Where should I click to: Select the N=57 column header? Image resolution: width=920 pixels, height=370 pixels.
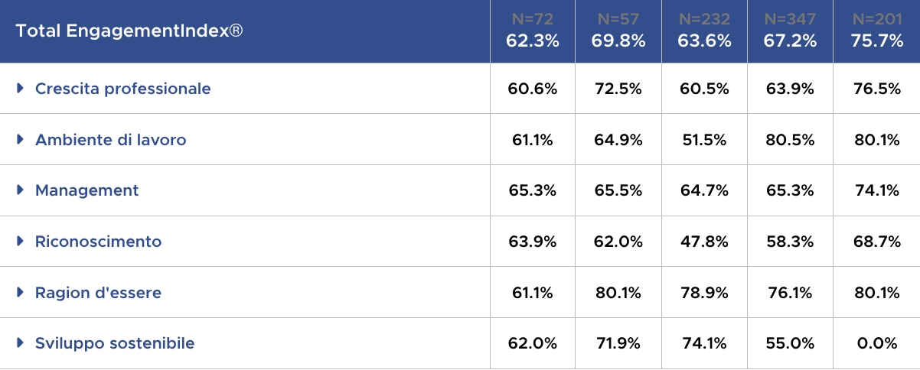[618, 31]
